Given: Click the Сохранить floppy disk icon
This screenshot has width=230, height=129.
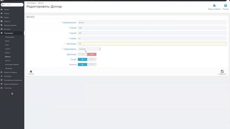Looking at the screenshot, I should coord(222,71).
